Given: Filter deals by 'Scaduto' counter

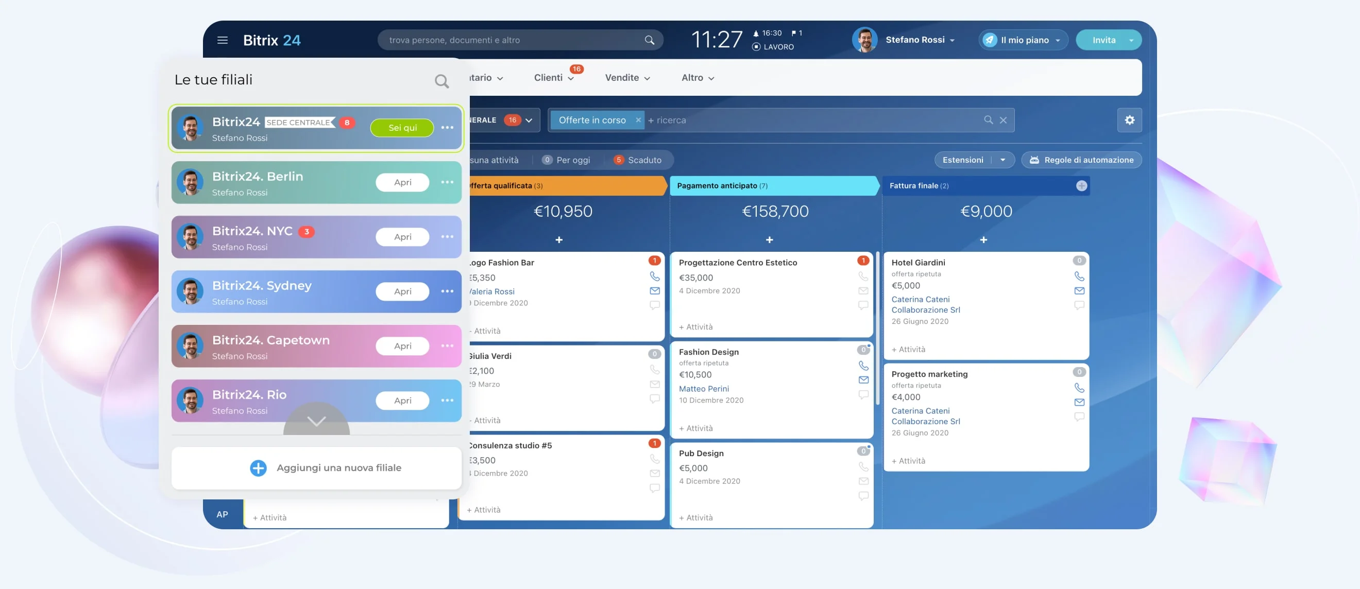Looking at the screenshot, I should (x=637, y=160).
